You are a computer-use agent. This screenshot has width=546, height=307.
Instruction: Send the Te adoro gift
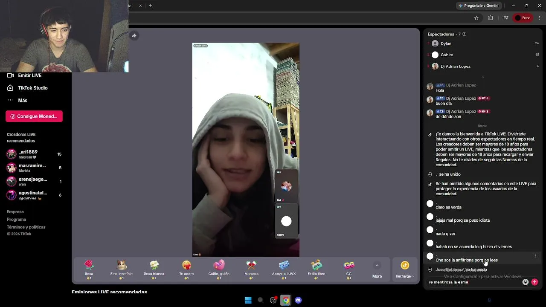(x=186, y=270)
